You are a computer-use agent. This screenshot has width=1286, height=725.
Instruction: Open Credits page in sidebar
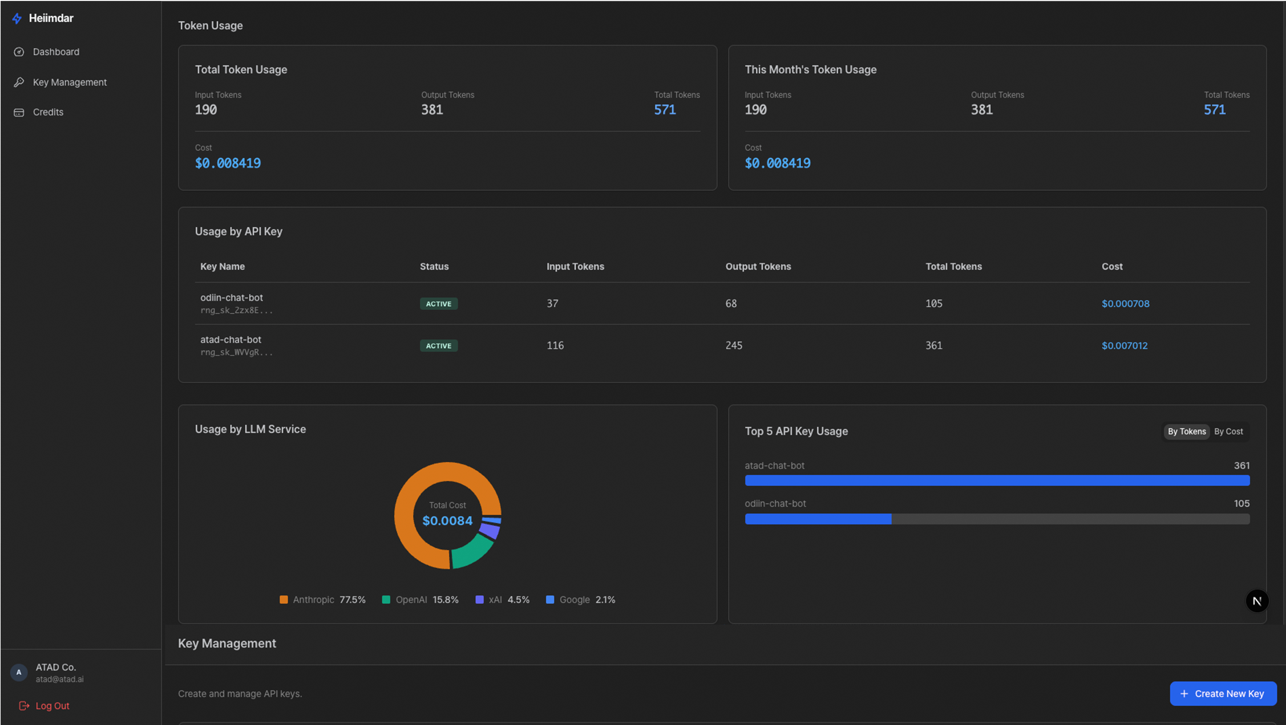(x=48, y=112)
